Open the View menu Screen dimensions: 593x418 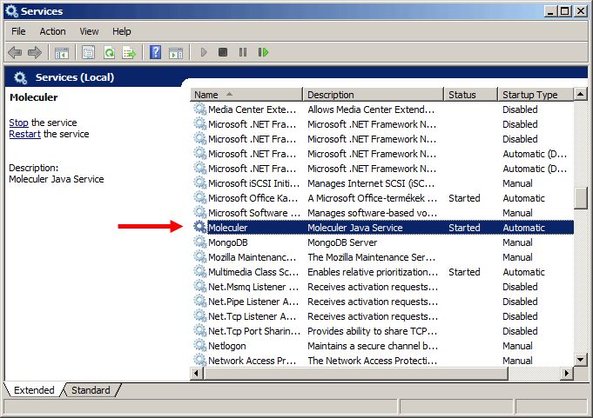[x=89, y=31]
